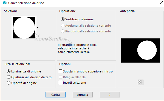Viewport: 164px width, 101px height.
Task: Click the PaintShop Pro icon in the title bar
Action: pyautogui.click(x=5, y=3)
